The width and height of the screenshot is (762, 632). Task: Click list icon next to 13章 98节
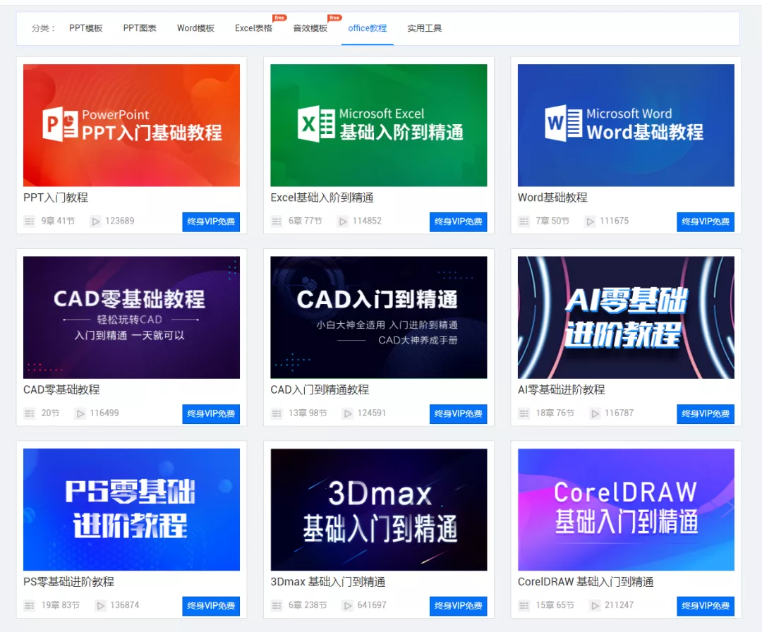click(x=277, y=413)
